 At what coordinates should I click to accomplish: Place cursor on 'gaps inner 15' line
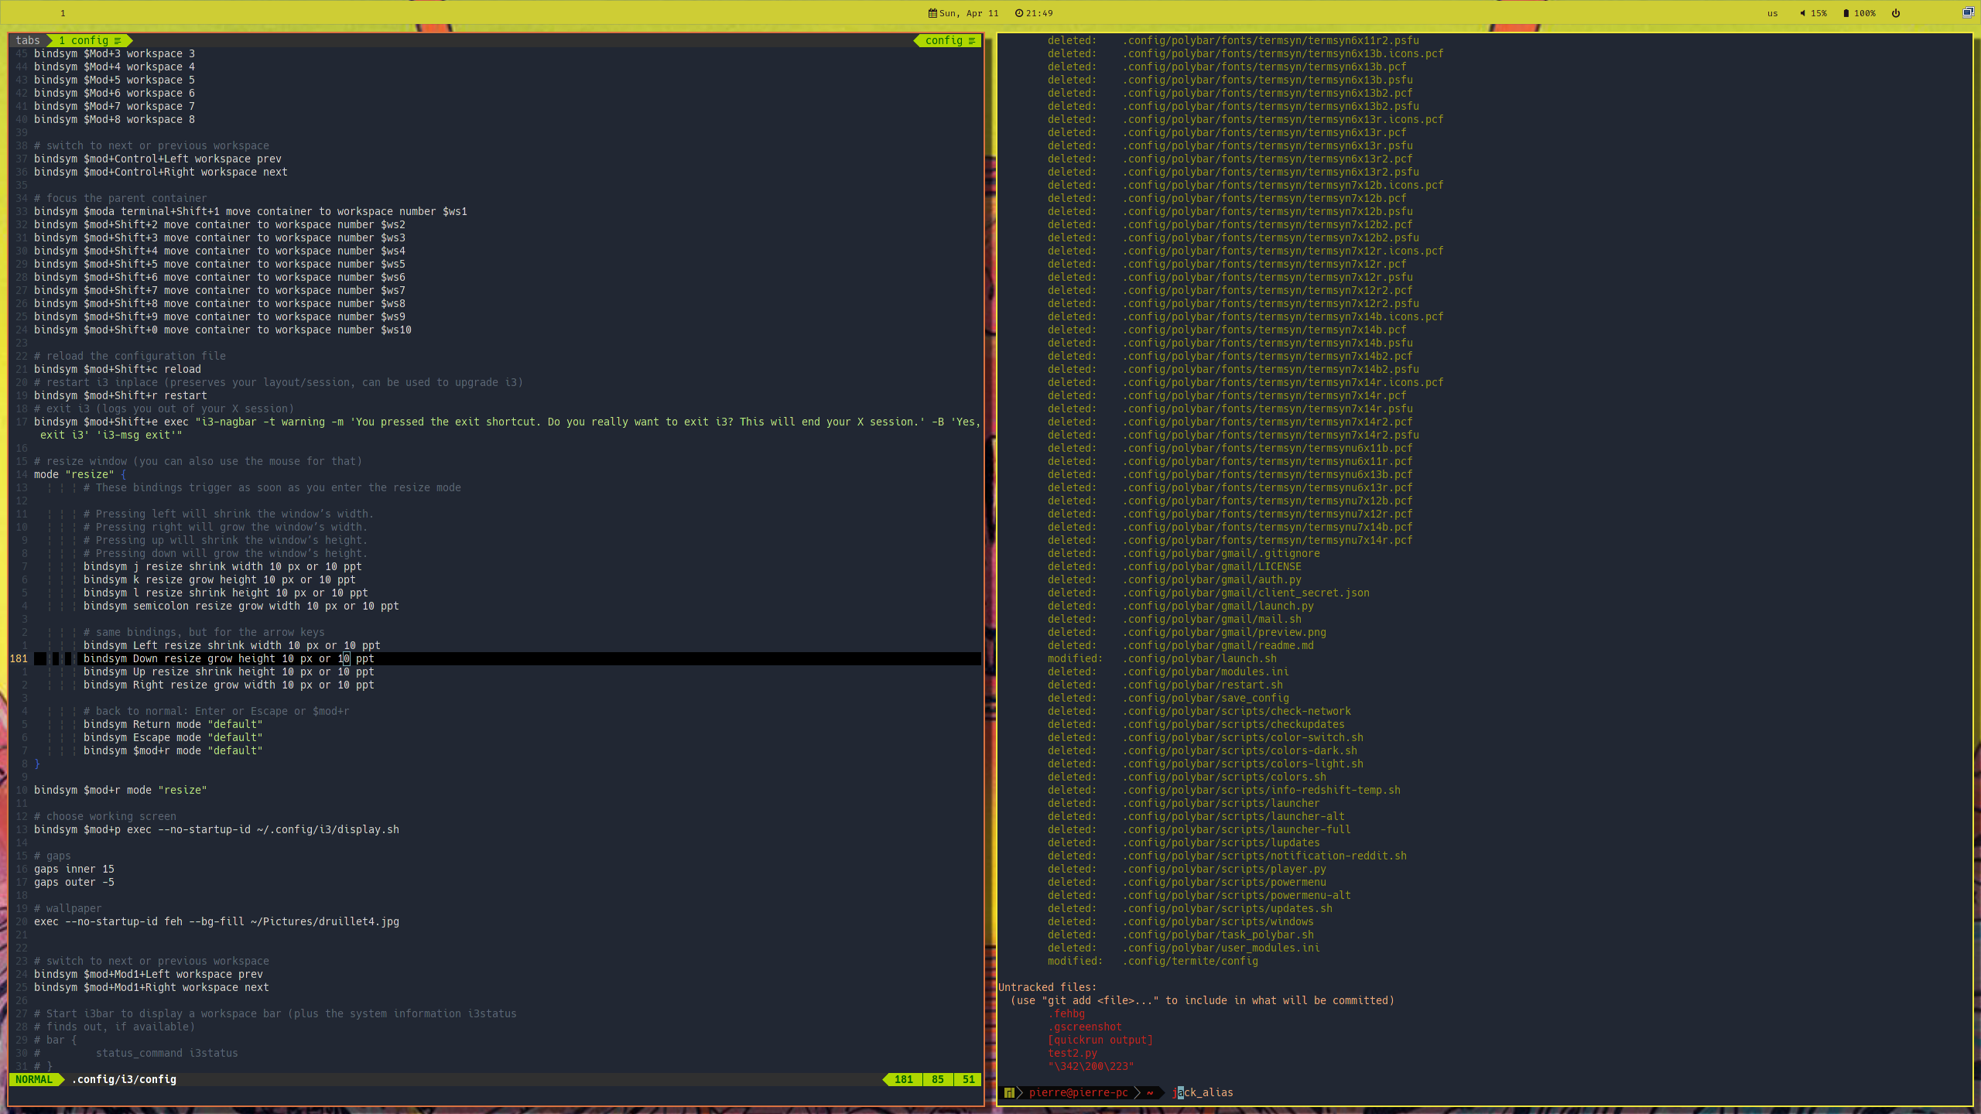point(74,869)
